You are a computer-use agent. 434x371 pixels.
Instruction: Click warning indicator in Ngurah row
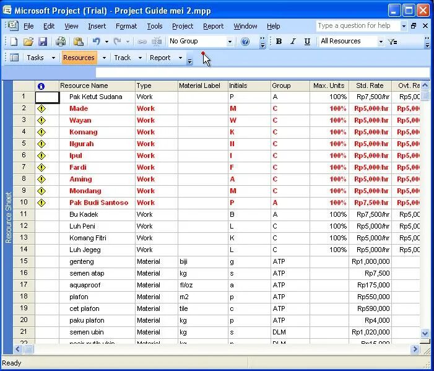(x=41, y=144)
